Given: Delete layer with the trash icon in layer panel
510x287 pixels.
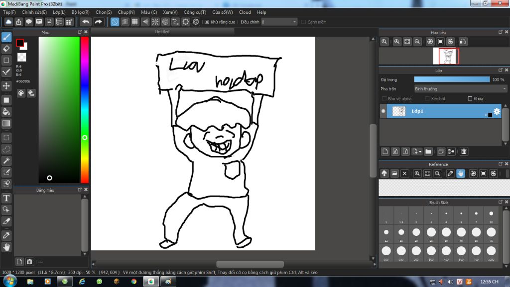Looking at the screenshot, I should (x=464, y=151).
